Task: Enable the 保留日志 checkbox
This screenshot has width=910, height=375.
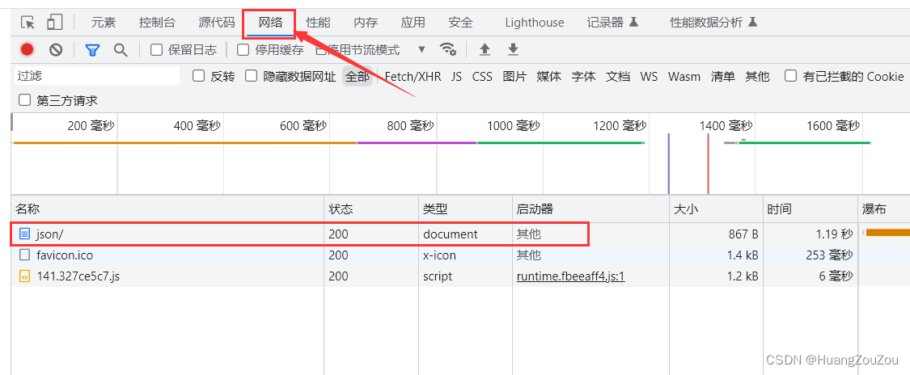Action: tap(156, 50)
